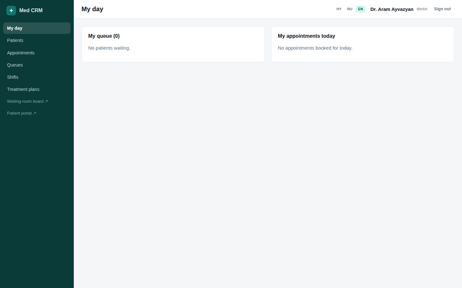The width and height of the screenshot is (462, 288).
Task: Select the EN language option
Action: click(x=361, y=9)
